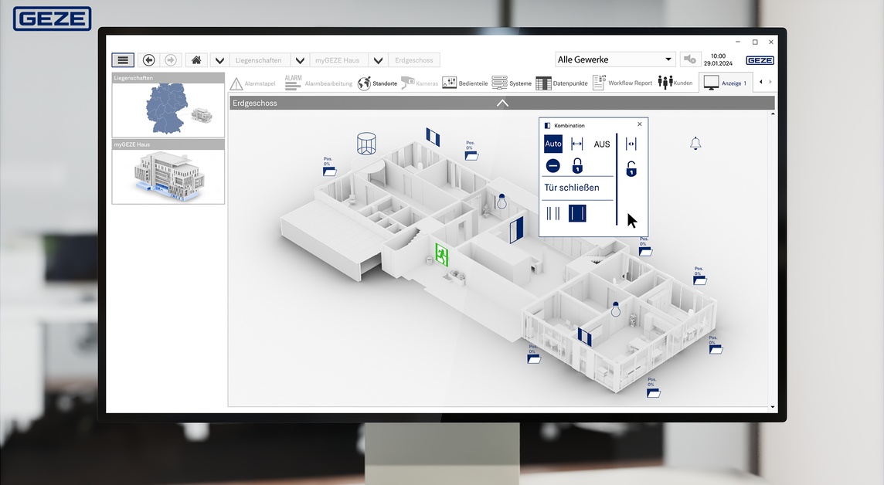This screenshot has width=884, height=485.
Task: Click the green emergency exit icon
Action: [x=442, y=255]
